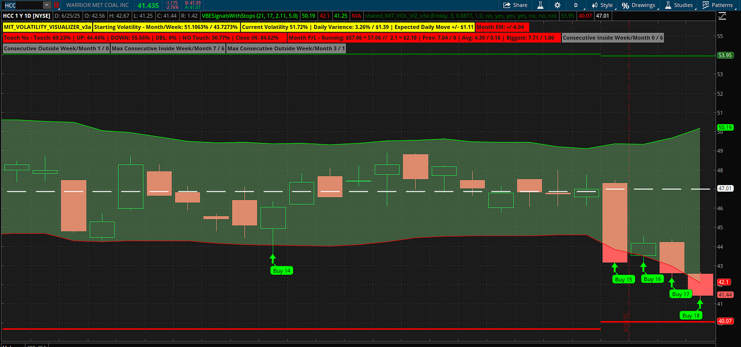Click the red symbol link indicator icon

tap(56, 5)
